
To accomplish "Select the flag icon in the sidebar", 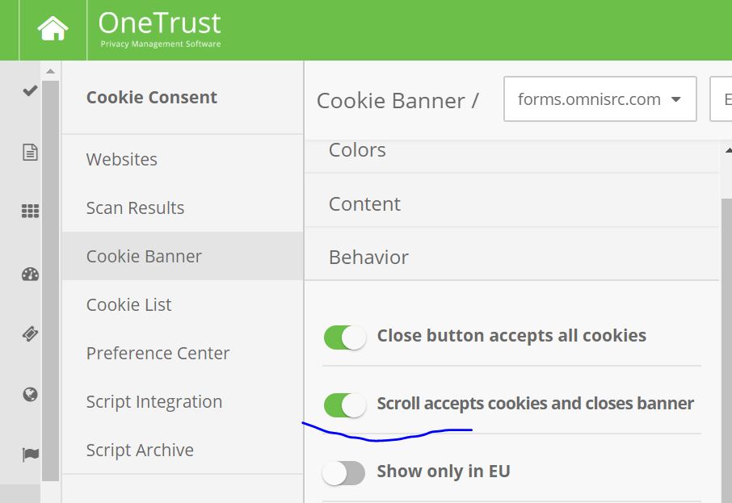I will 29,455.
